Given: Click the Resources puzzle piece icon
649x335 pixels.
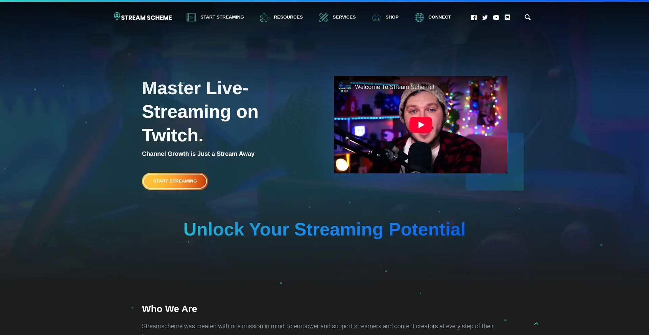Looking at the screenshot, I should pyautogui.click(x=265, y=17).
